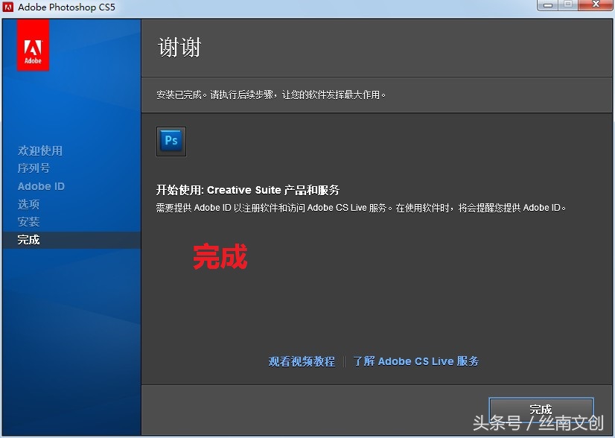Select the 选项 step in the sidebar
The height and width of the screenshot is (438, 615).
coord(28,204)
